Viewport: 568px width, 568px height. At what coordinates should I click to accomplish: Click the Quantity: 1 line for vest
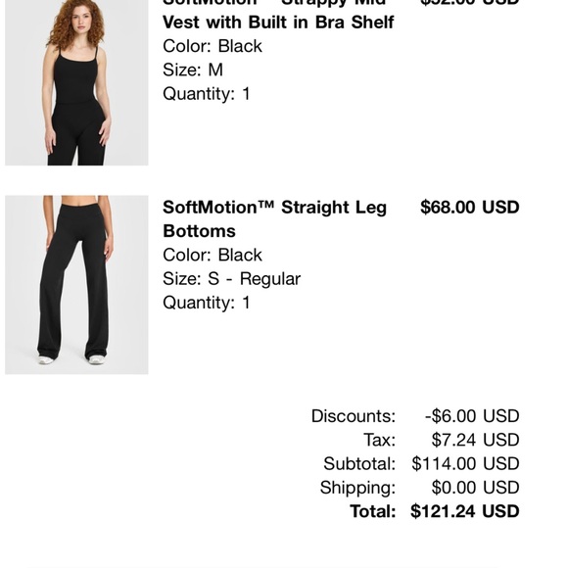[x=207, y=94]
